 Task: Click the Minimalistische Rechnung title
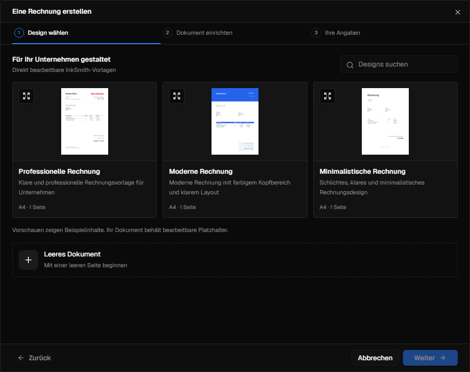click(362, 171)
